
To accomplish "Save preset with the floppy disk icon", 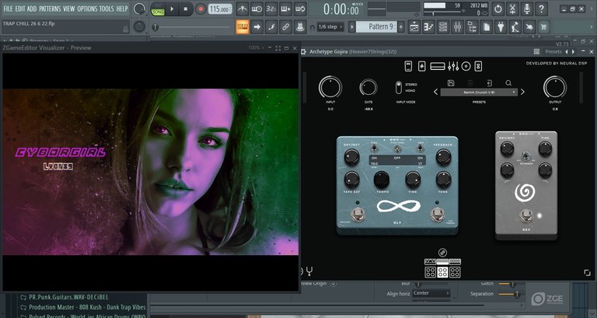I will tap(451, 83).
